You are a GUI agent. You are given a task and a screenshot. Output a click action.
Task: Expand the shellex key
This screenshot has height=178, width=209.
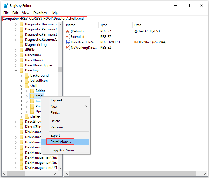pyautogui.click(x=21, y=117)
